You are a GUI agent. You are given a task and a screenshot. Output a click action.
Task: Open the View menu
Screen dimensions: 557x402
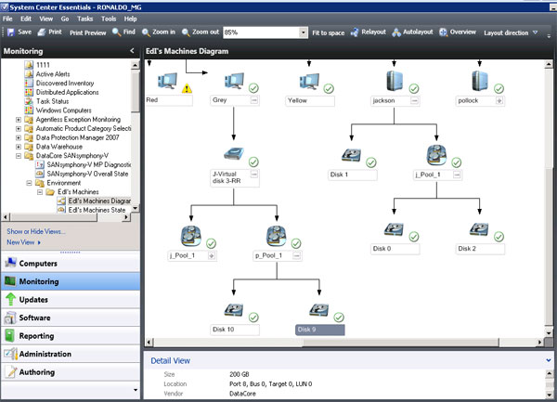coord(46,19)
